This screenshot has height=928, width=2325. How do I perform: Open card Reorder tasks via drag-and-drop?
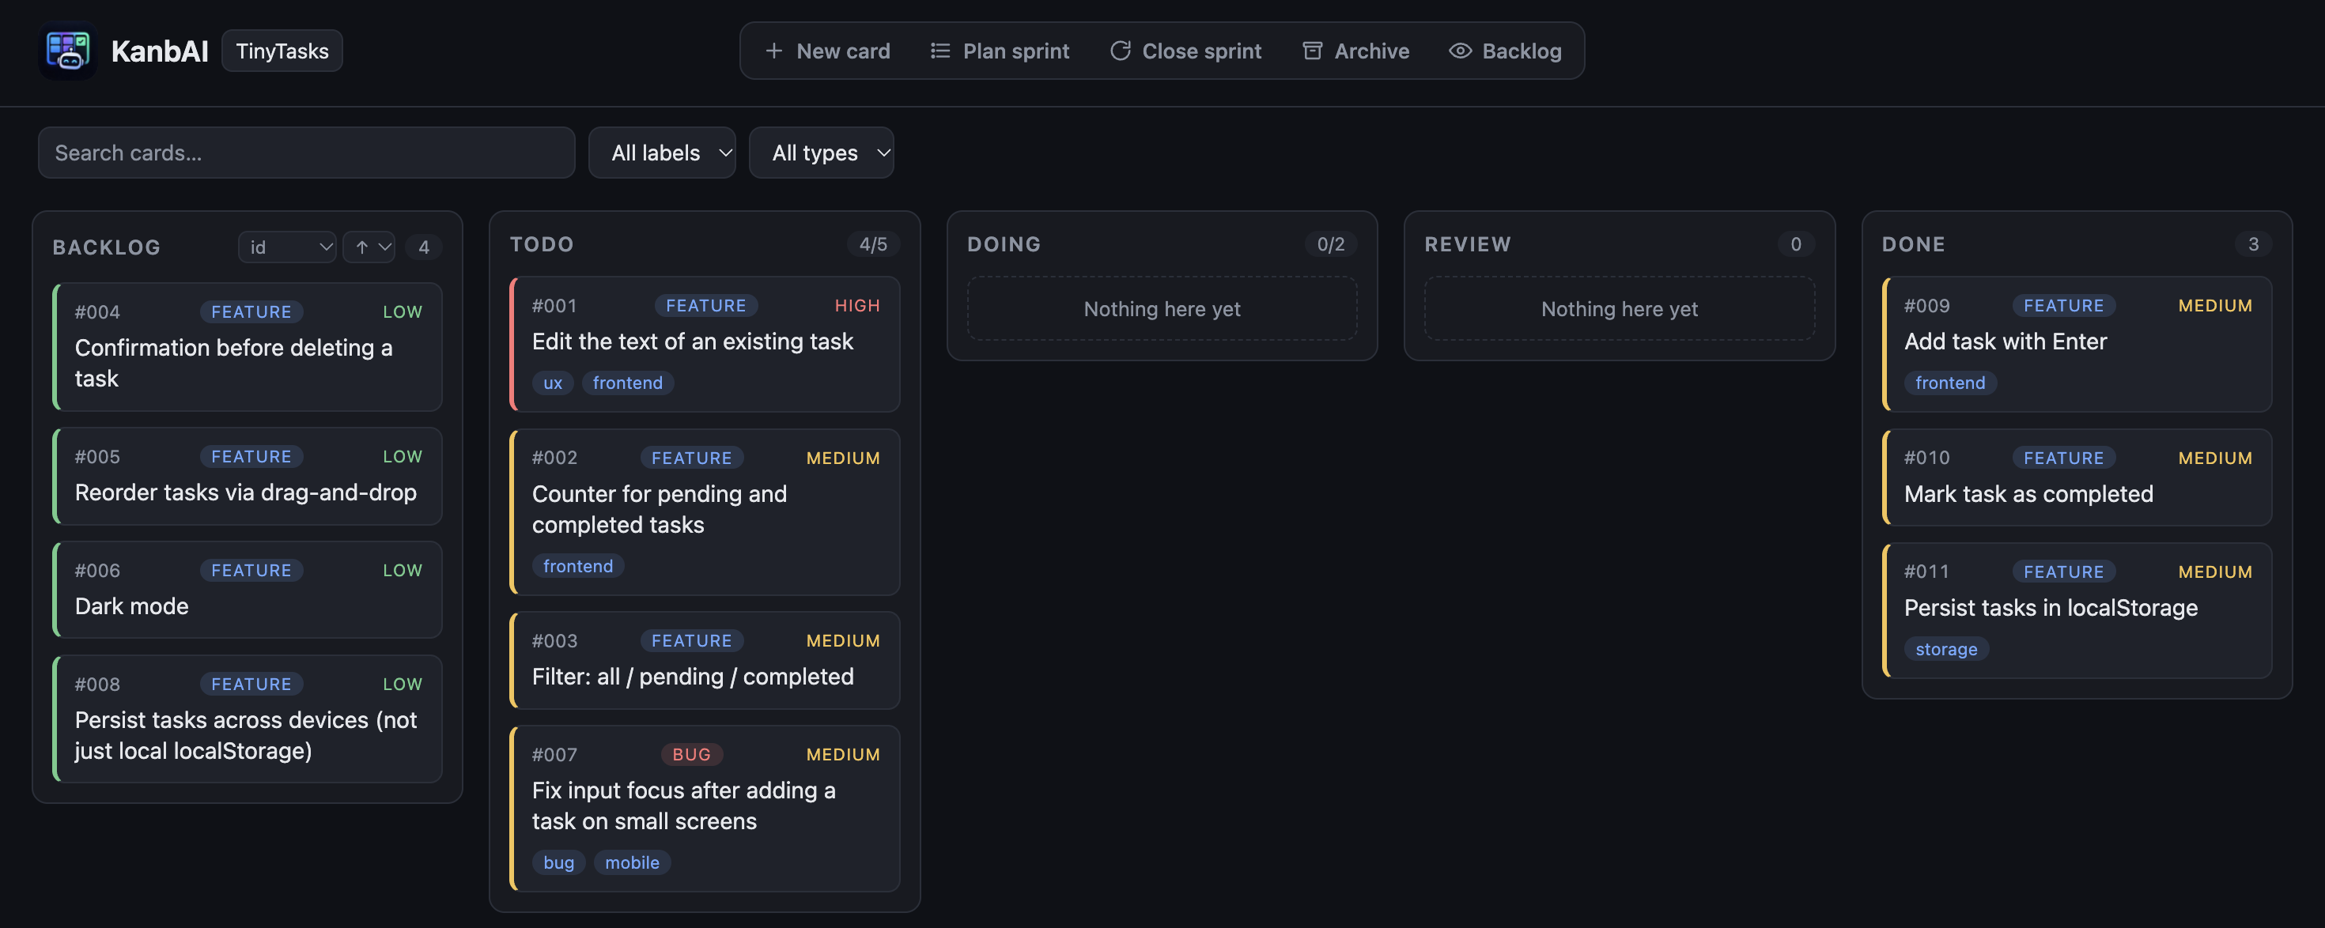pos(248,476)
